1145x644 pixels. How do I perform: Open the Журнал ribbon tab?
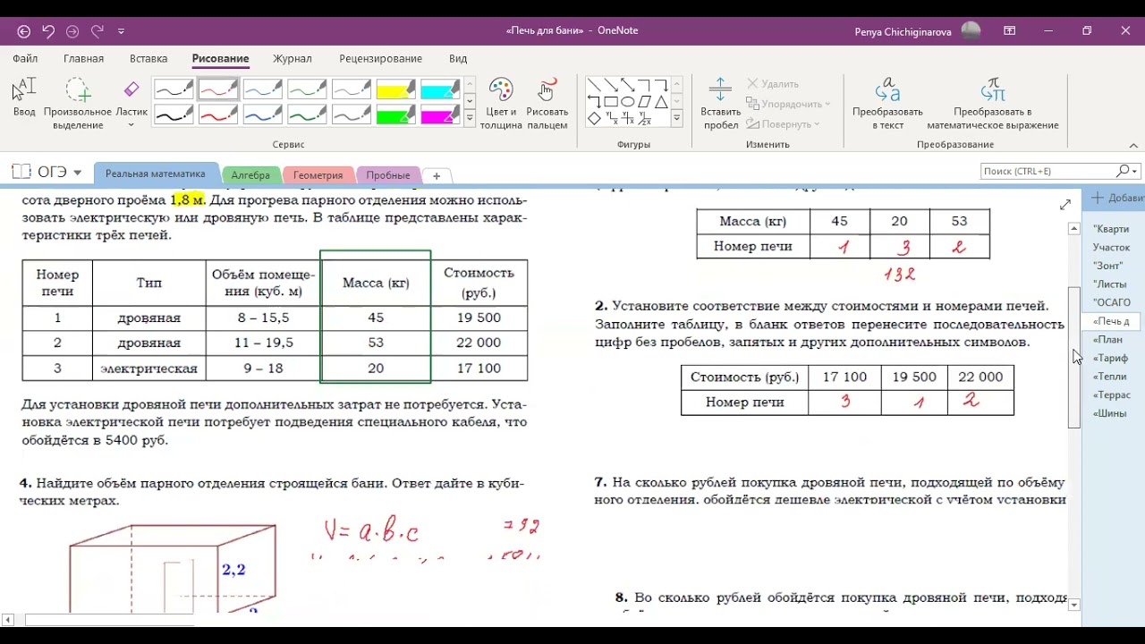point(293,59)
